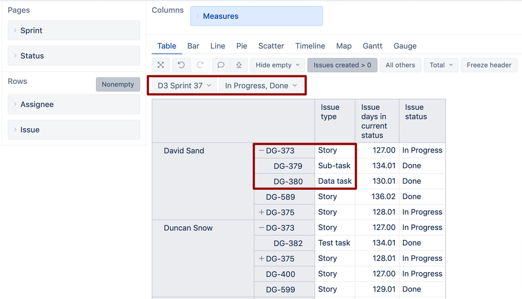Click issue DG-380
The width and height of the screenshot is (522, 299).
pyautogui.click(x=288, y=181)
